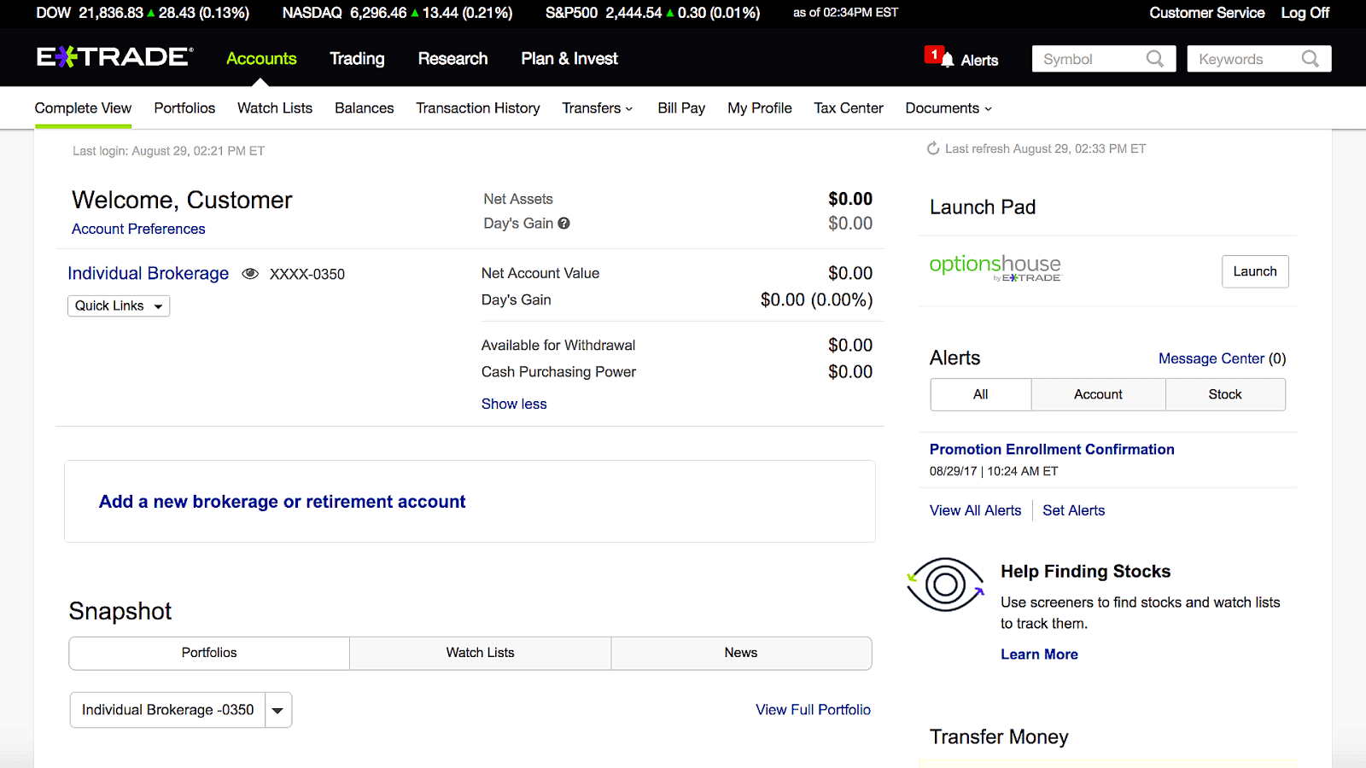Open the Day's Gain help question mark
1366x768 pixels.
coord(564,223)
